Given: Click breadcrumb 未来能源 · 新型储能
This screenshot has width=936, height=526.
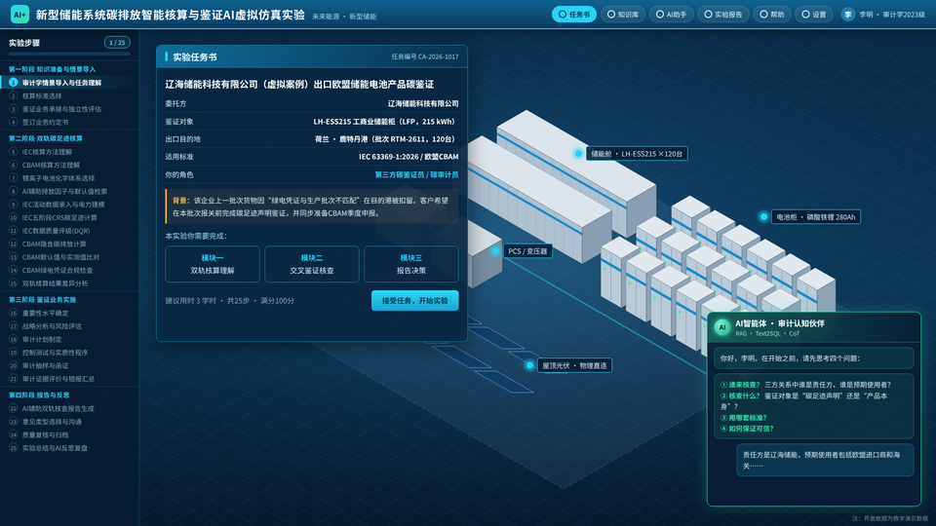Looking at the screenshot, I should (x=344, y=17).
